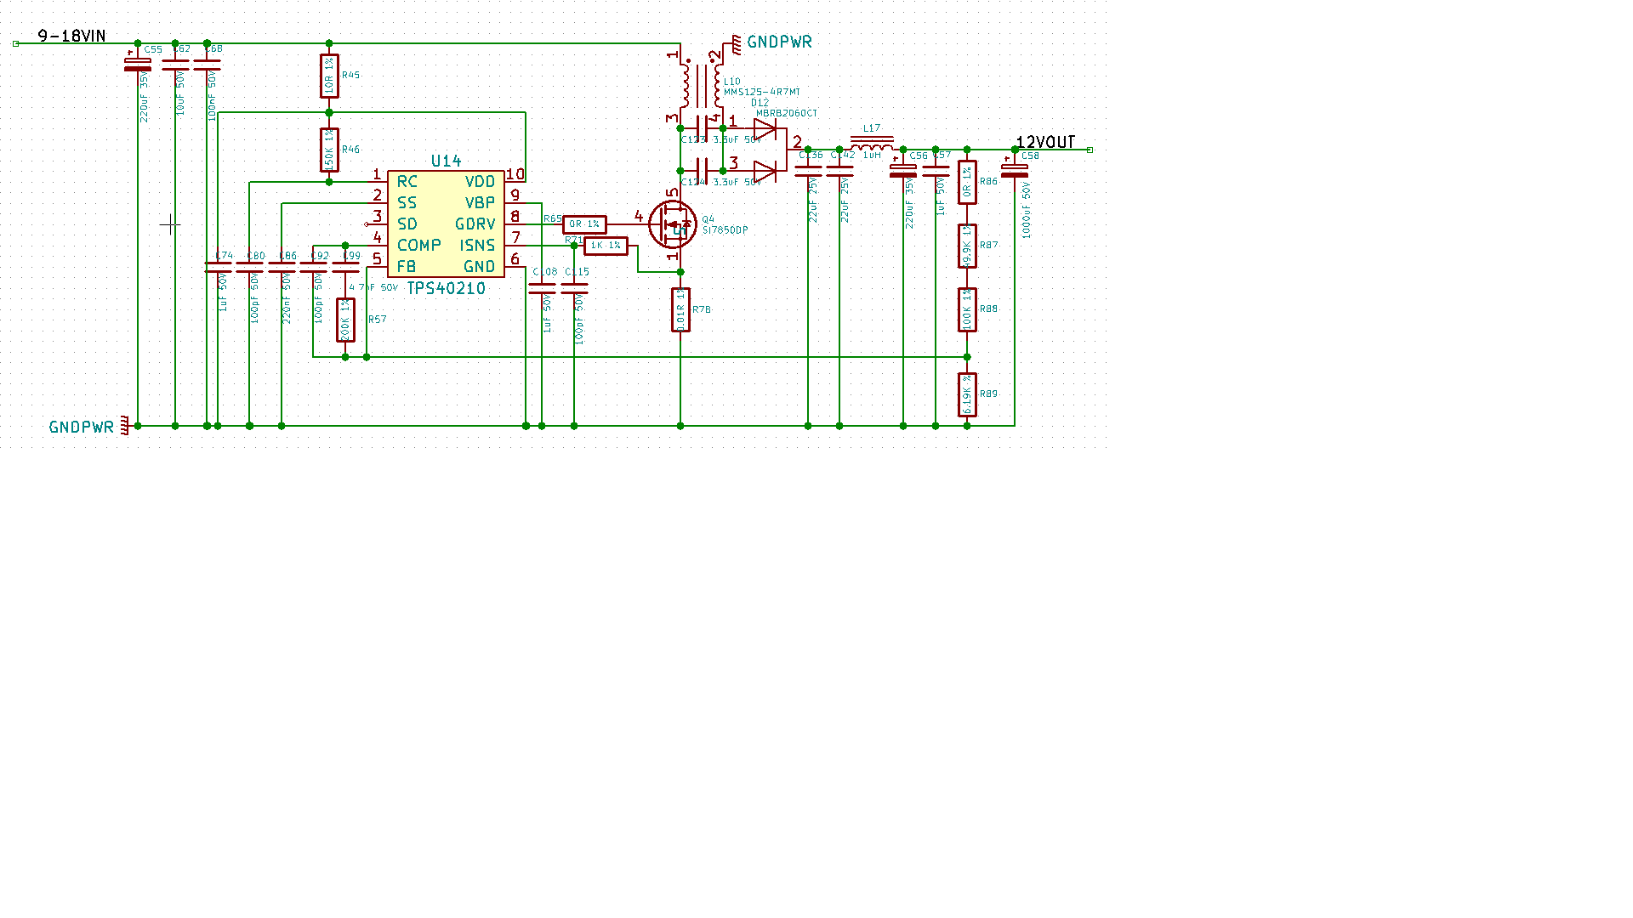
Task: Click resistor R45 10R 1%
Action: (x=329, y=76)
